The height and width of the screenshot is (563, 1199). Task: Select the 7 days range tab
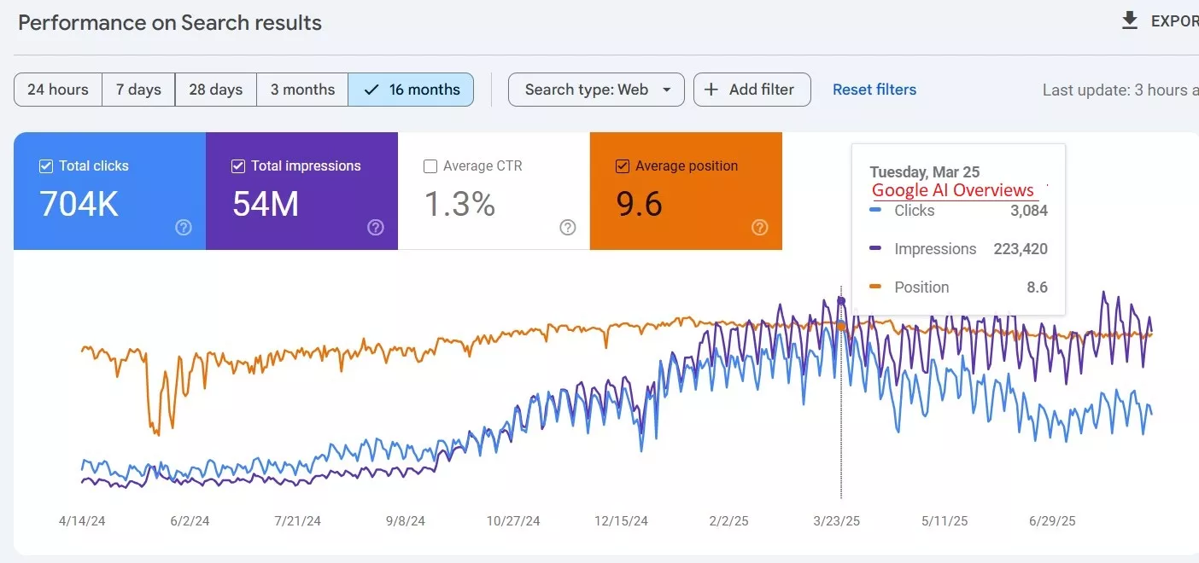tap(137, 89)
